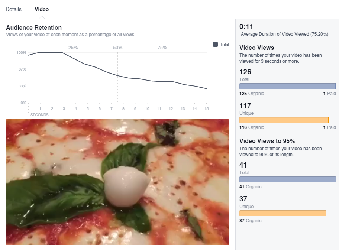Click the 116 Organic label under Unique

click(252, 127)
